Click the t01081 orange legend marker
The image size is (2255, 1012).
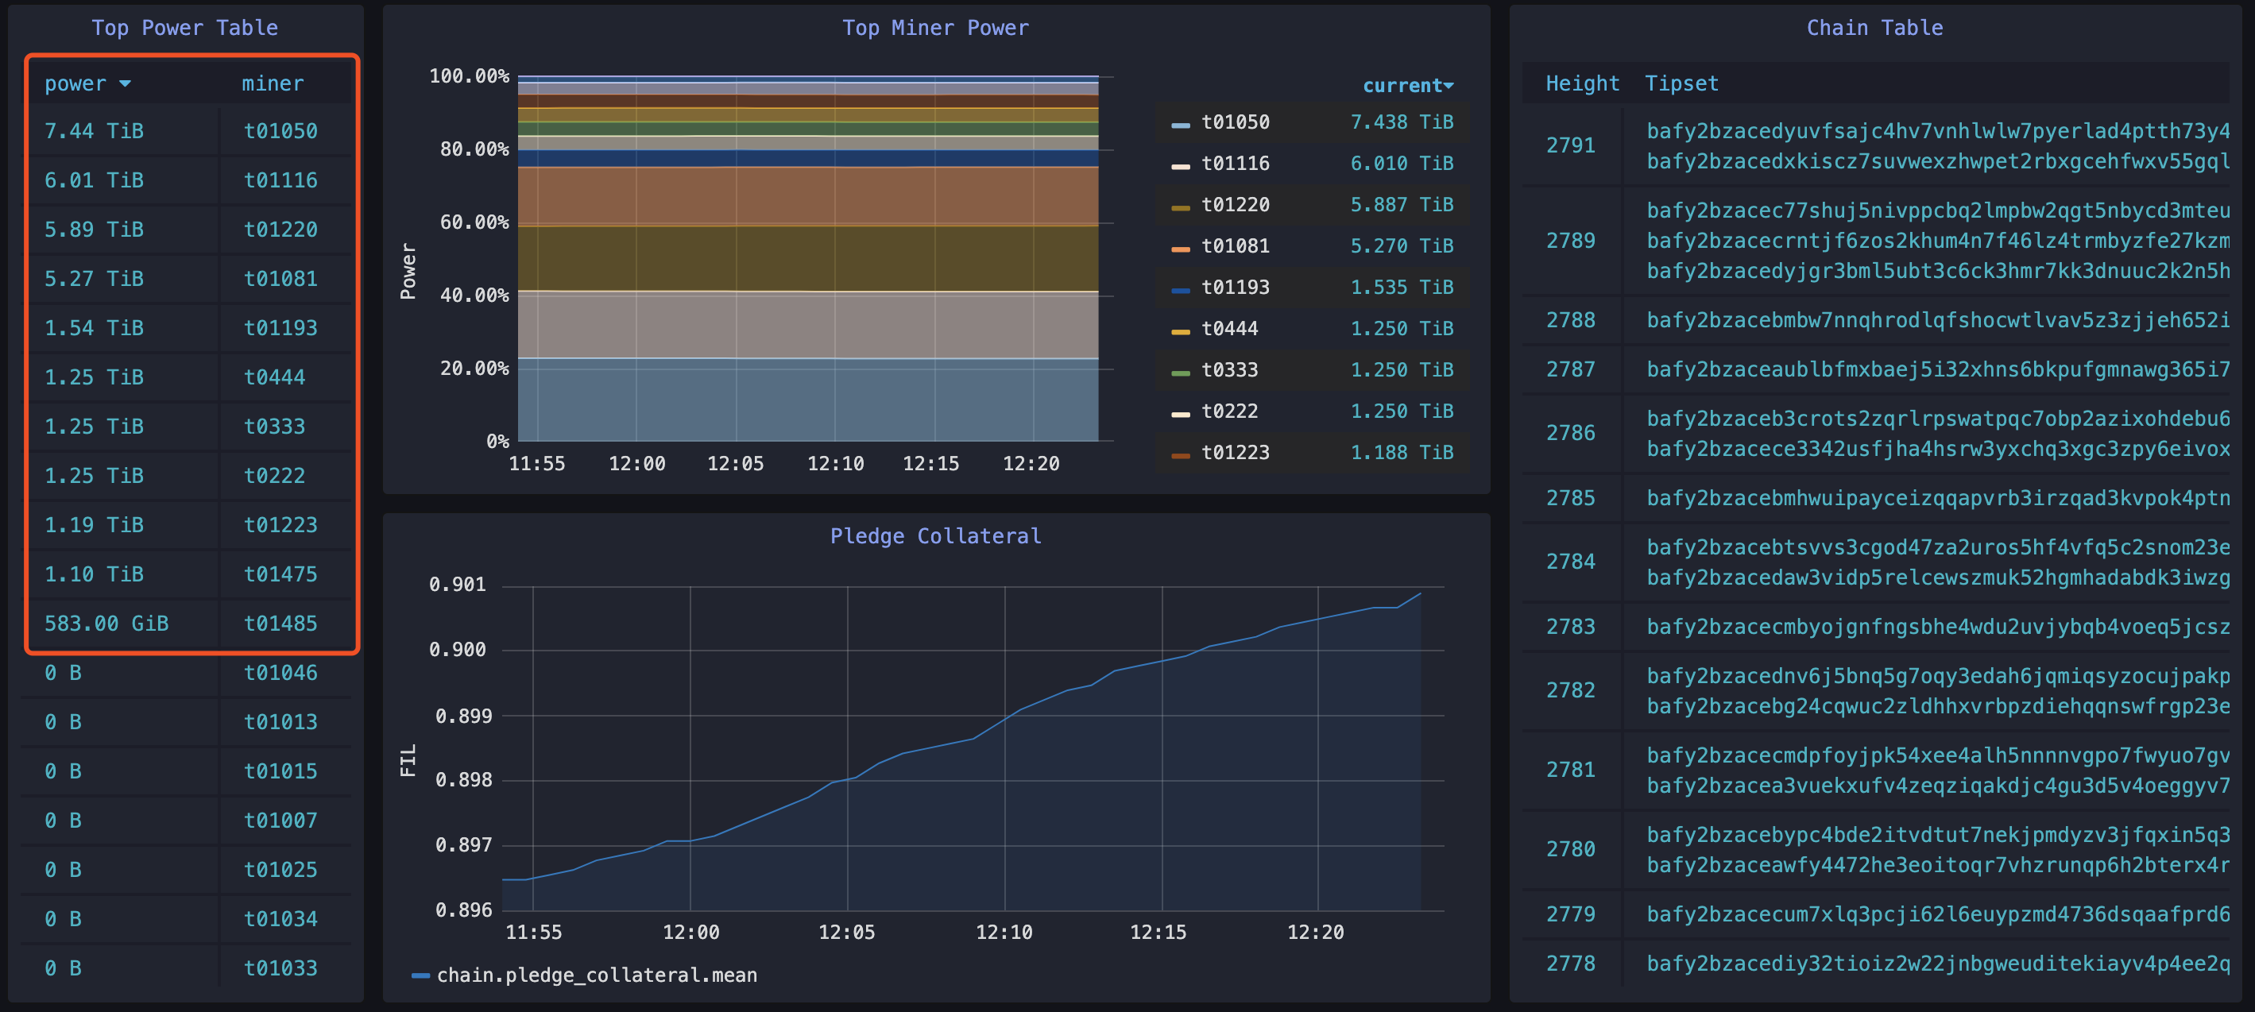click(x=1180, y=249)
